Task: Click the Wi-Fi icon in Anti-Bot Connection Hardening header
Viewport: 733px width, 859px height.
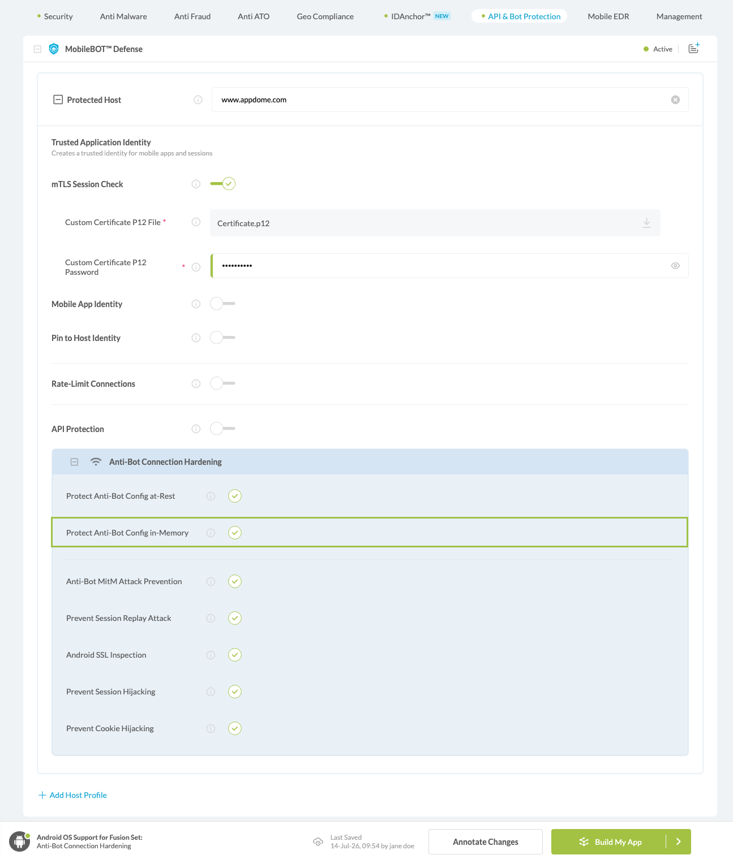Action: coord(96,461)
